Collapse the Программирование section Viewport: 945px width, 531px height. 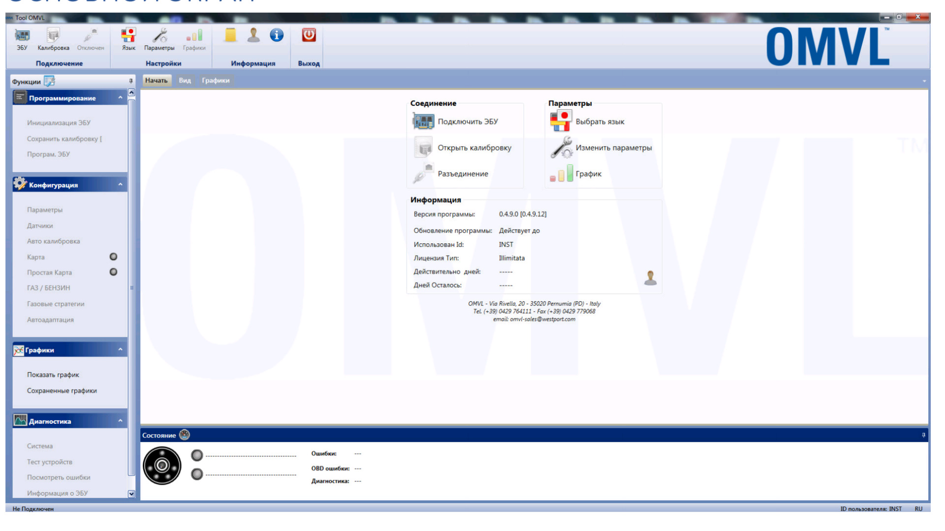[120, 98]
